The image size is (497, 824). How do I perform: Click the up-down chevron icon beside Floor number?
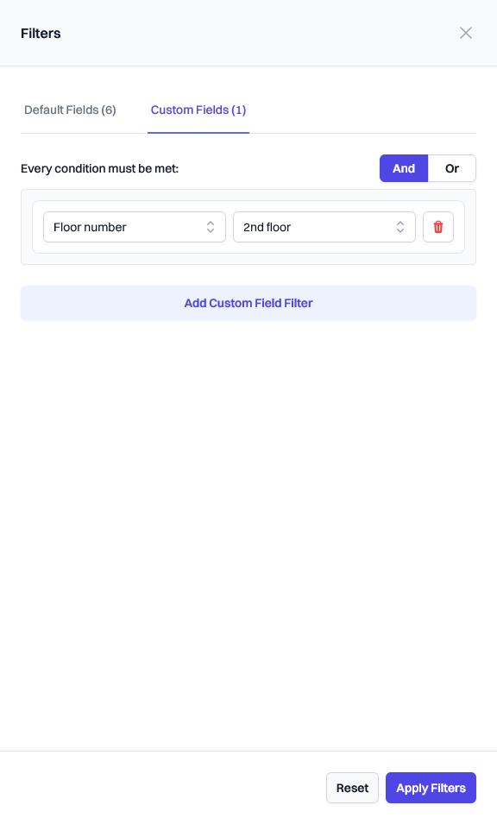[x=211, y=227]
